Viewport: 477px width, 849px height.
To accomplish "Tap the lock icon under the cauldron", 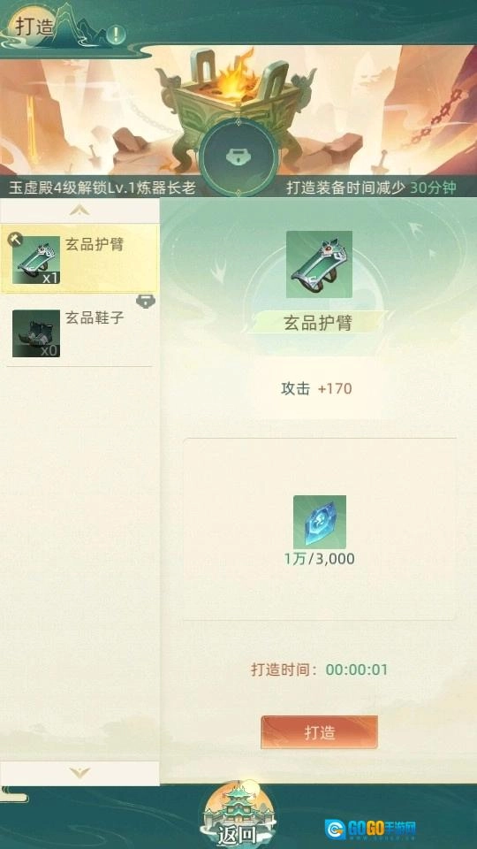I will (238, 157).
